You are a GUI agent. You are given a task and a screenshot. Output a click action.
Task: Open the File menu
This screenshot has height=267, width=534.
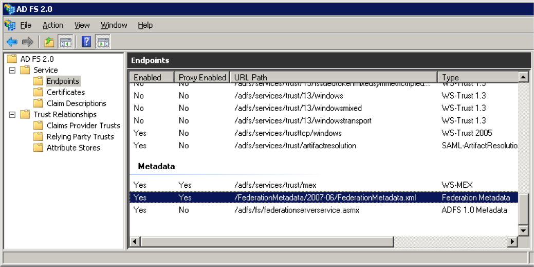(26, 25)
